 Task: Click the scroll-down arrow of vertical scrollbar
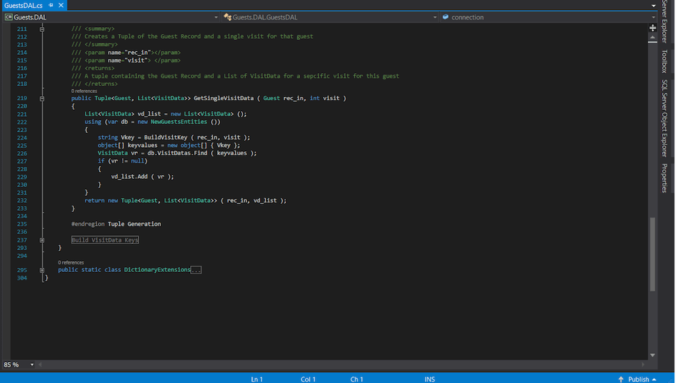[x=653, y=355]
